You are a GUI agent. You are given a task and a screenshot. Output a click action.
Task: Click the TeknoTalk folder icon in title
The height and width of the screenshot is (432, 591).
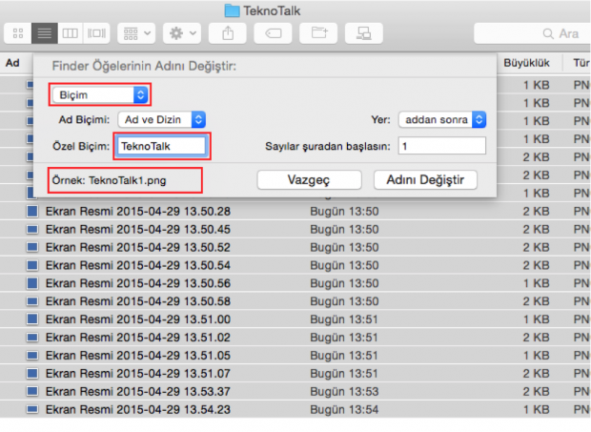232,10
